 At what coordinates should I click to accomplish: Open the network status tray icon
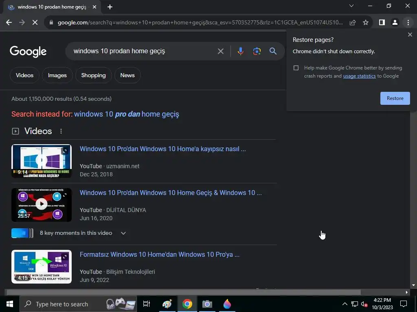pos(355,304)
